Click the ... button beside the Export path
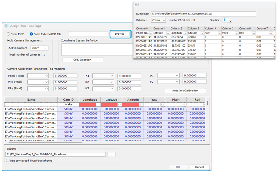 tap(111, 155)
